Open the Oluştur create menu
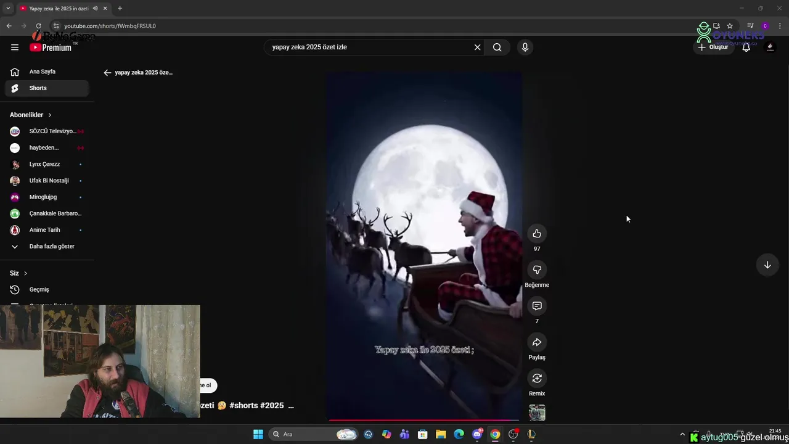The width and height of the screenshot is (789, 444). [713, 47]
